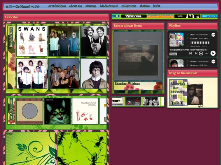Open the Arts/hobbies menu
This screenshot has height=165, width=221.
point(57,6)
